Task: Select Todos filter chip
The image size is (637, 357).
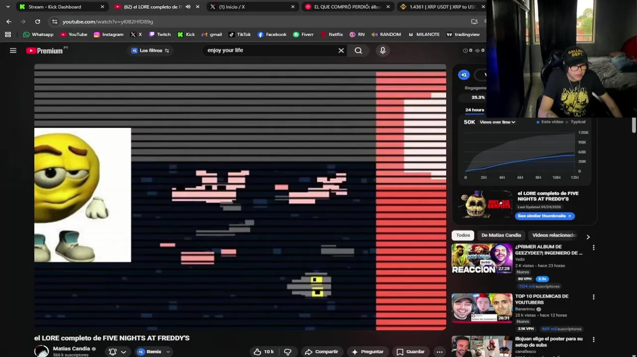Action: coord(463,235)
